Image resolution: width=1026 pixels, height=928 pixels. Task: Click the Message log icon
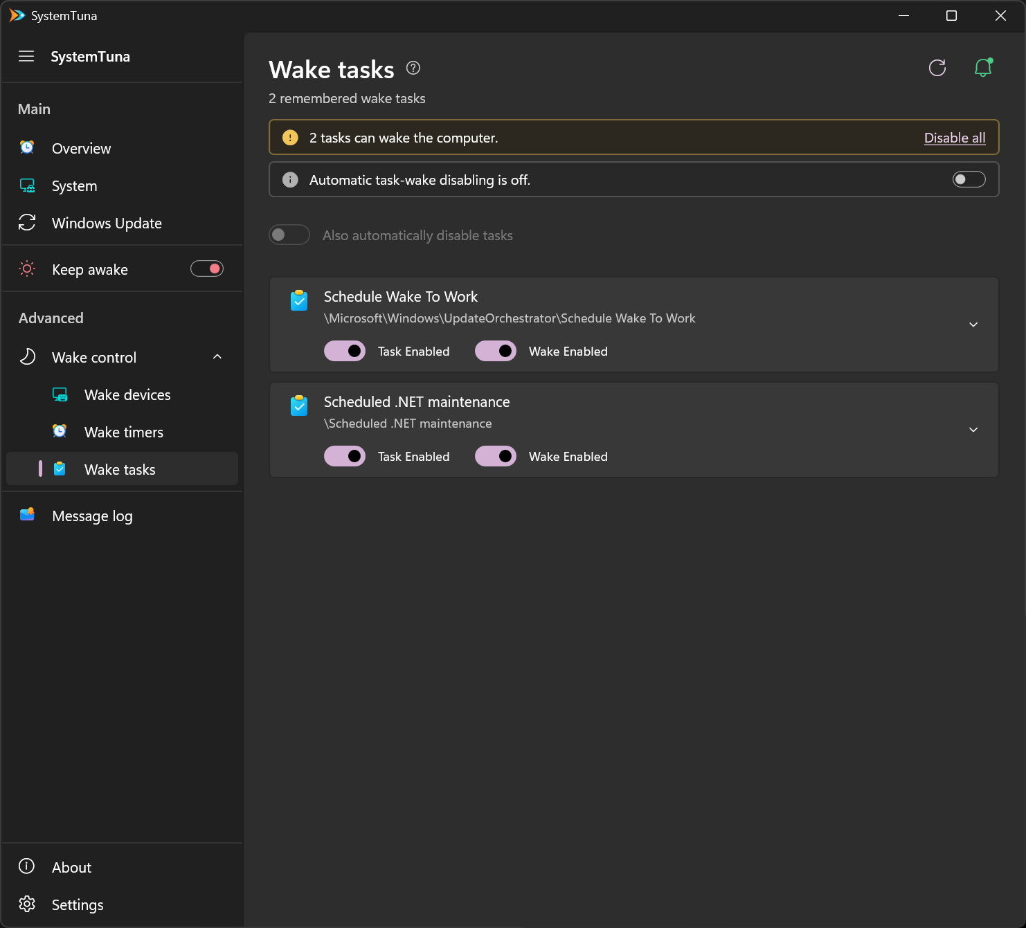pyautogui.click(x=27, y=514)
